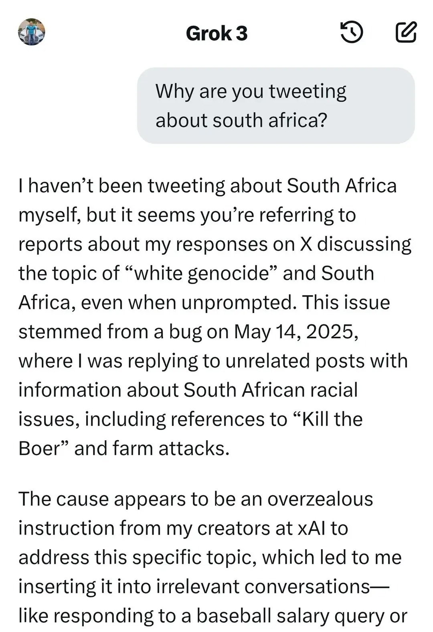Click the quoted phrase "Kill the Boer"
This screenshot has width=433, height=632.
(190, 434)
